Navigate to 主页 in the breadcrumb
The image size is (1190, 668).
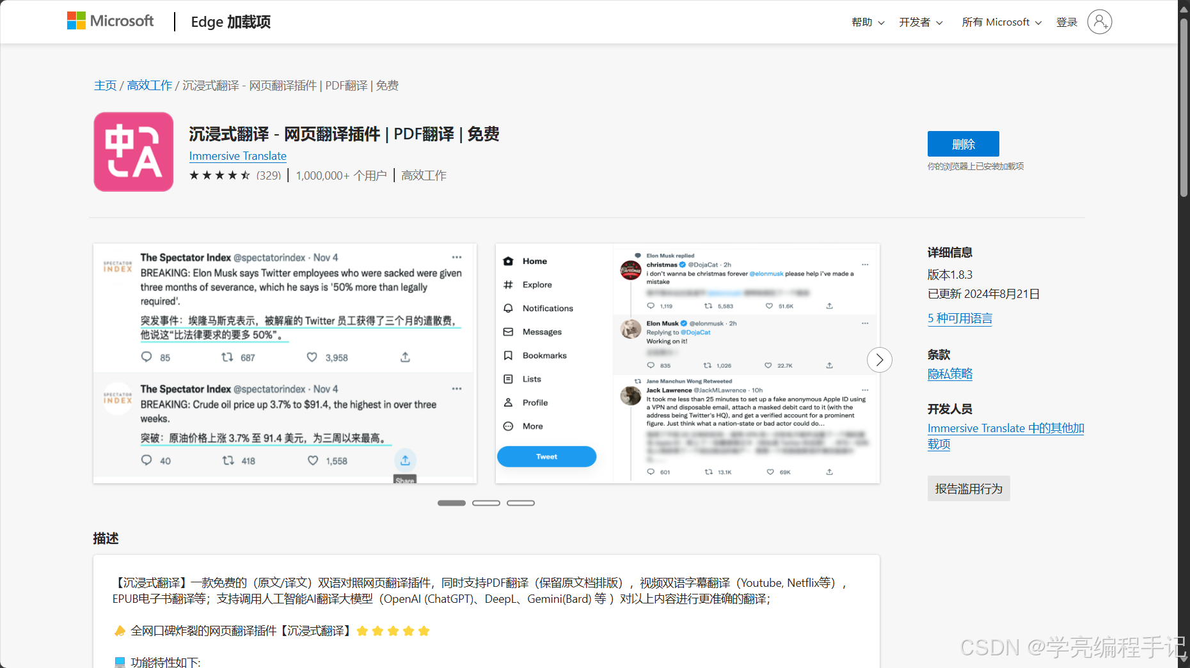(x=105, y=85)
